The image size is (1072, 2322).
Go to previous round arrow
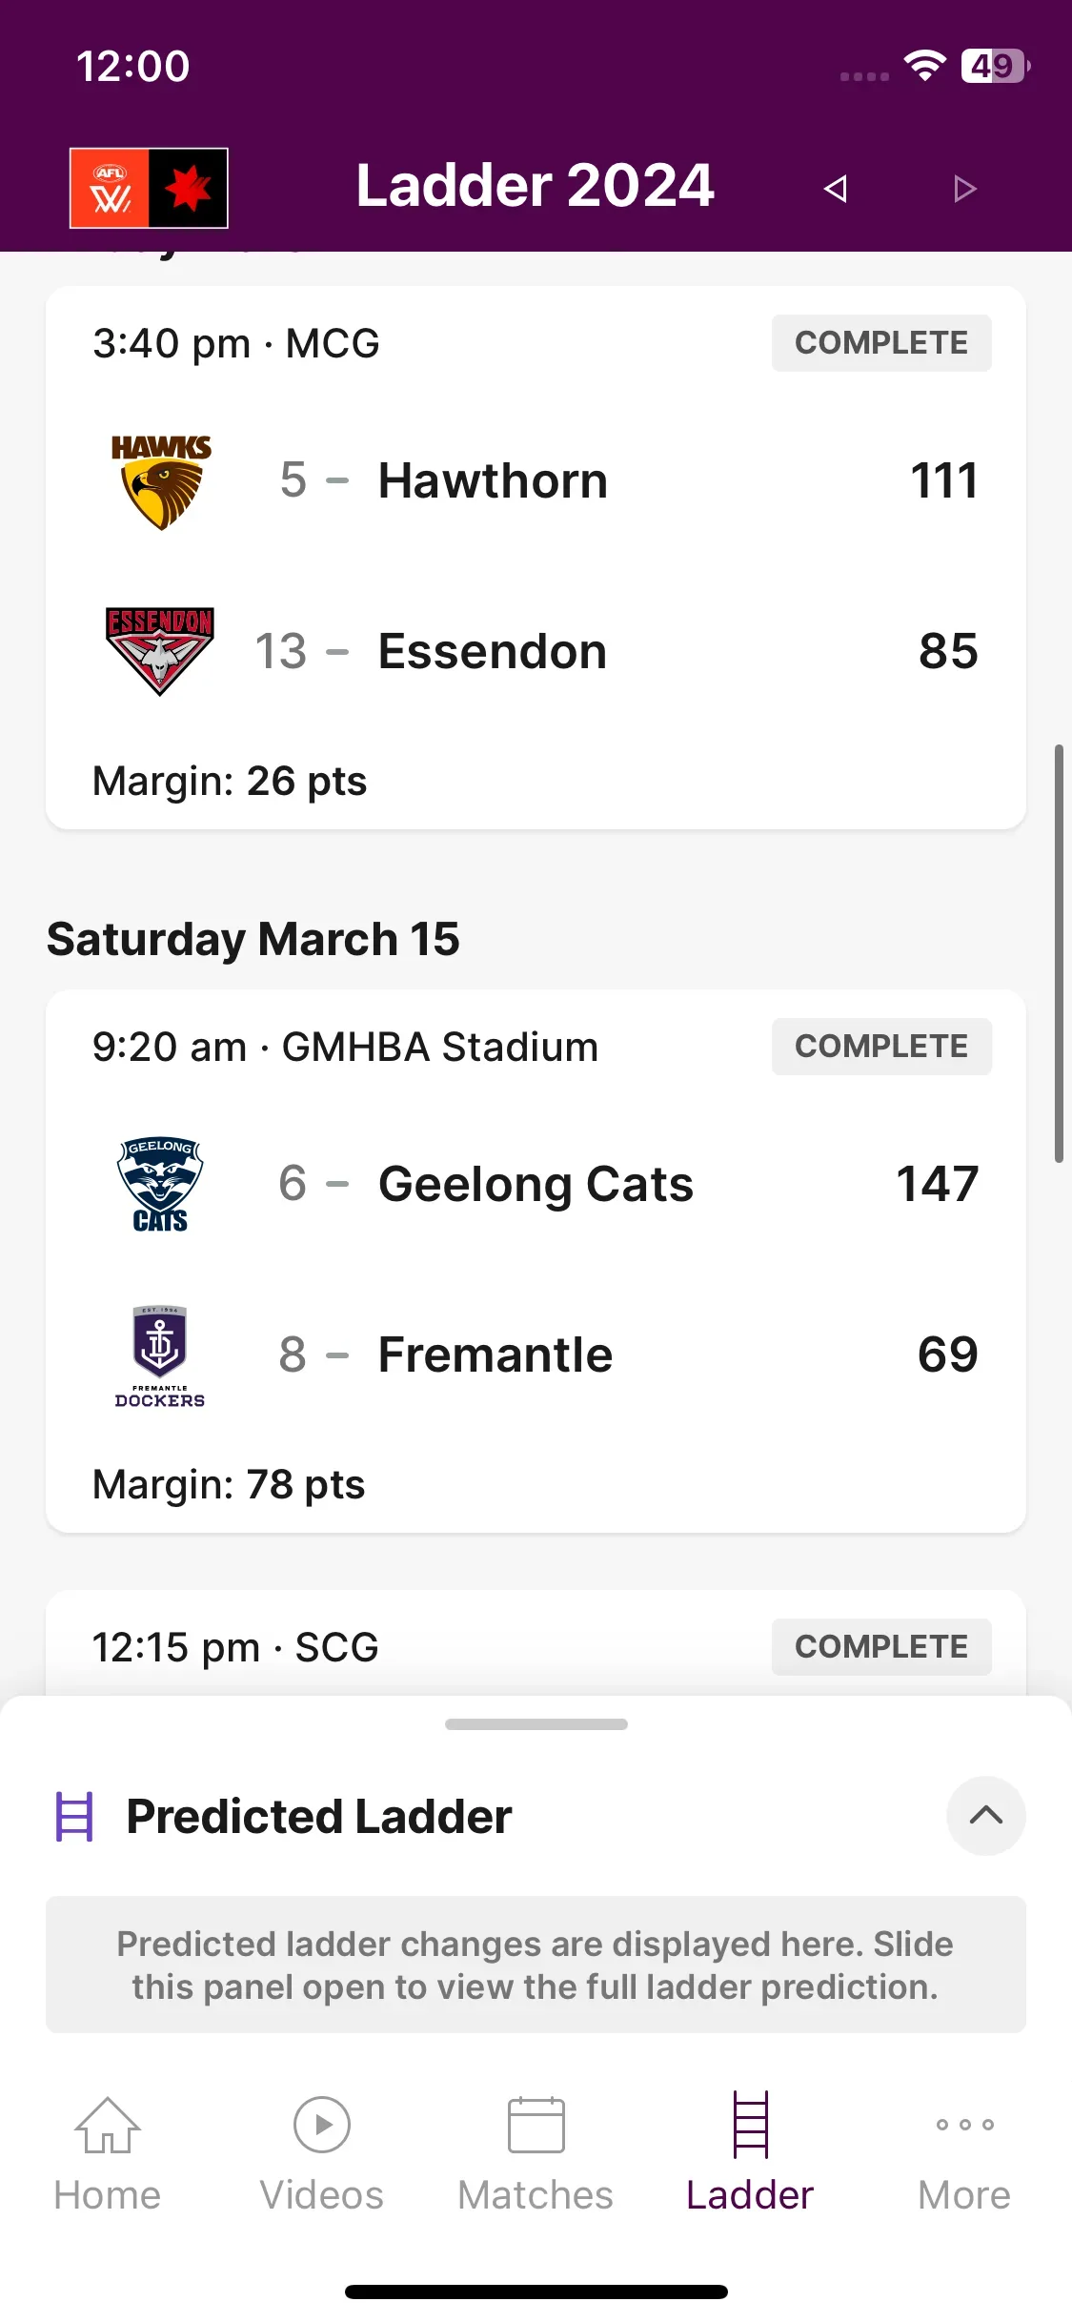point(835,189)
